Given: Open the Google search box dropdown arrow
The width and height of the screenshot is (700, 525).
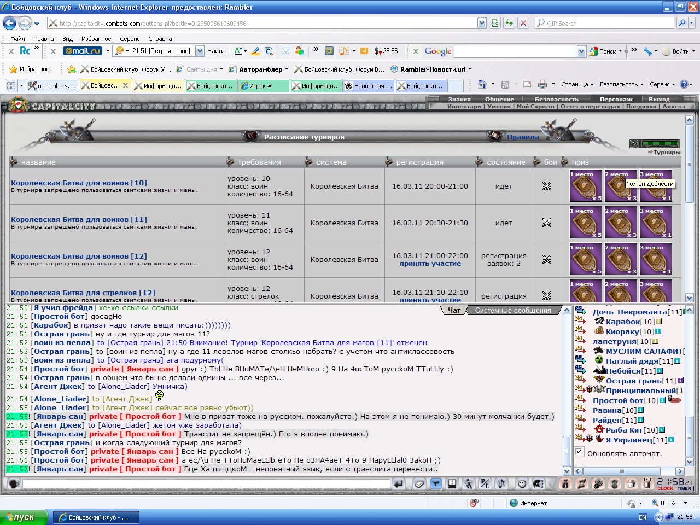Looking at the screenshot, I should click(x=581, y=51).
